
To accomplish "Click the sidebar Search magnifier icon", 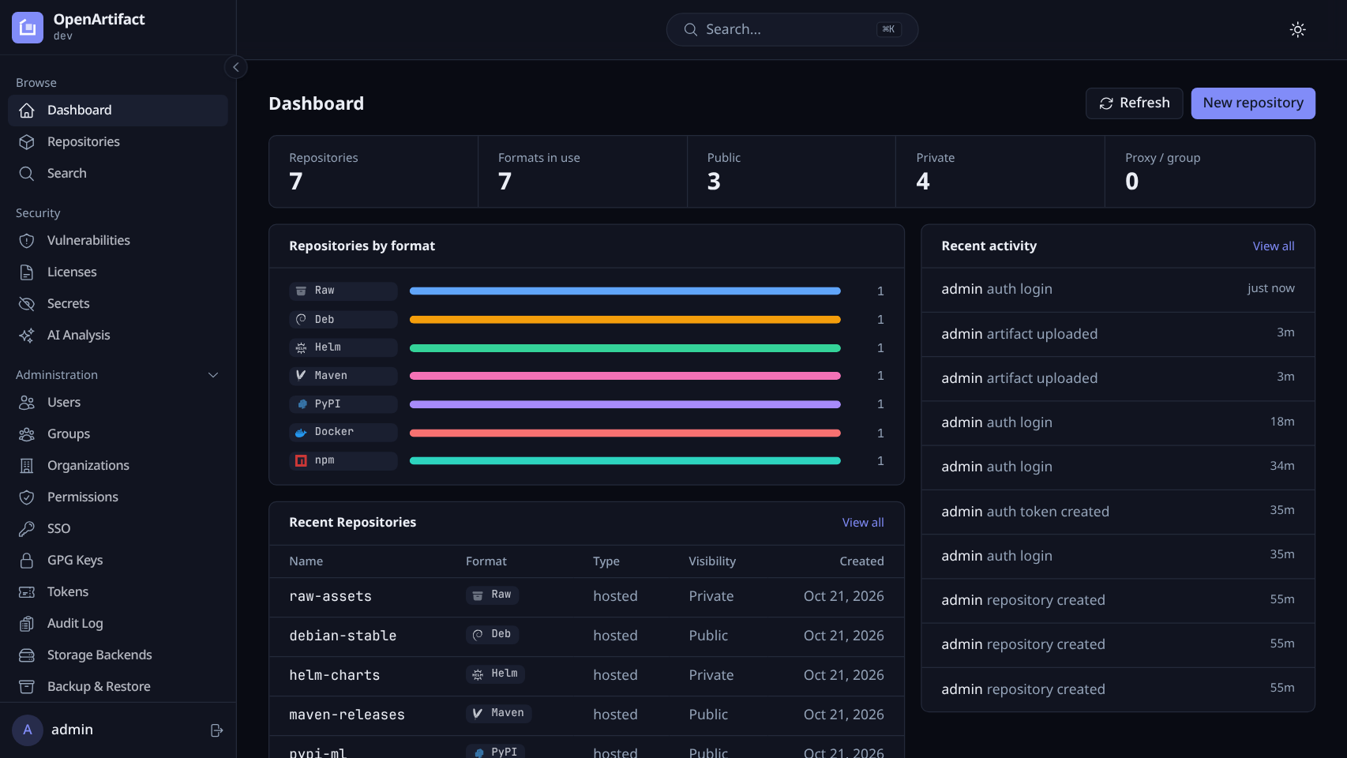I will click(27, 174).
